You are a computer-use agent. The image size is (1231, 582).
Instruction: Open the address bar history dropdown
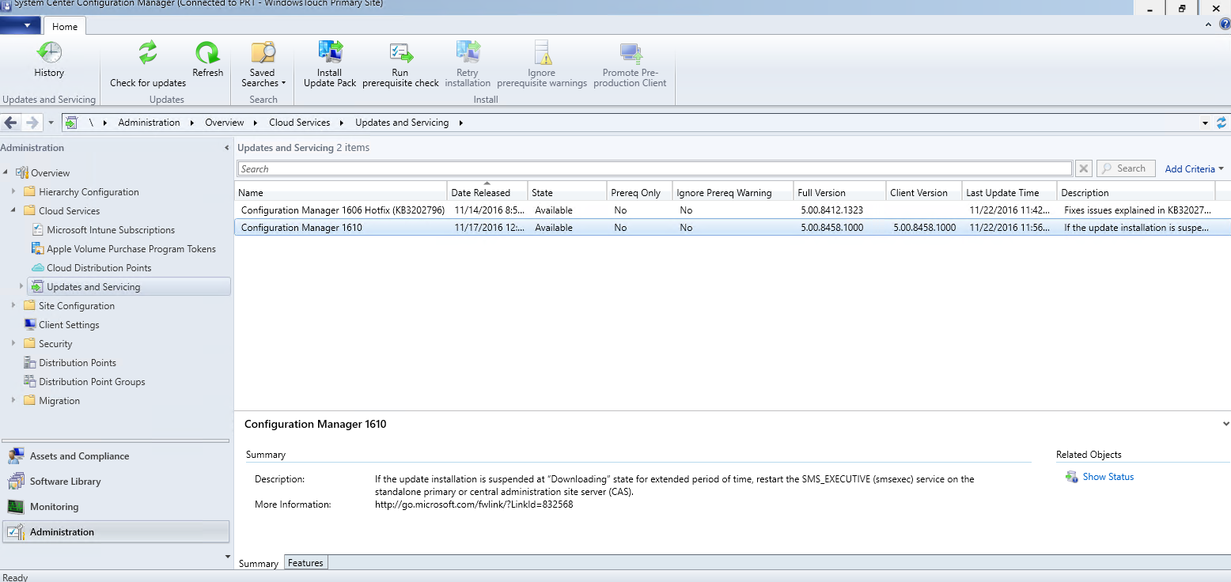pyautogui.click(x=1205, y=123)
